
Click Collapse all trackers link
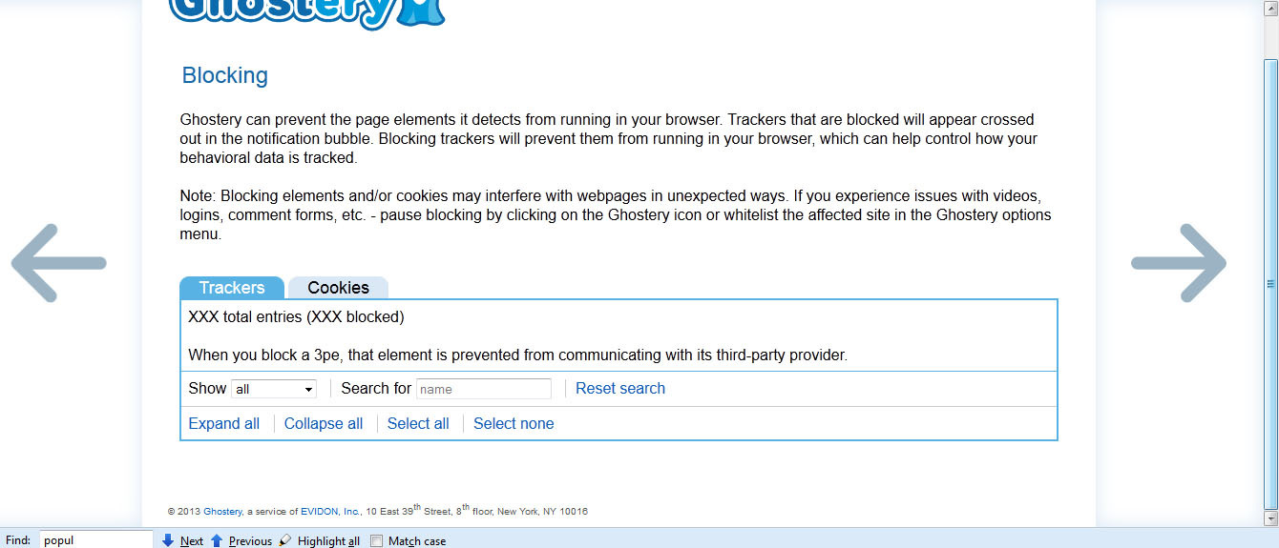pyautogui.click(x=324, y=424)
